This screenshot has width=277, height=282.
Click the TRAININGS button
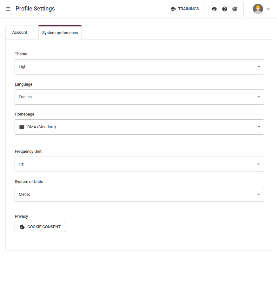tap(184, 9)
